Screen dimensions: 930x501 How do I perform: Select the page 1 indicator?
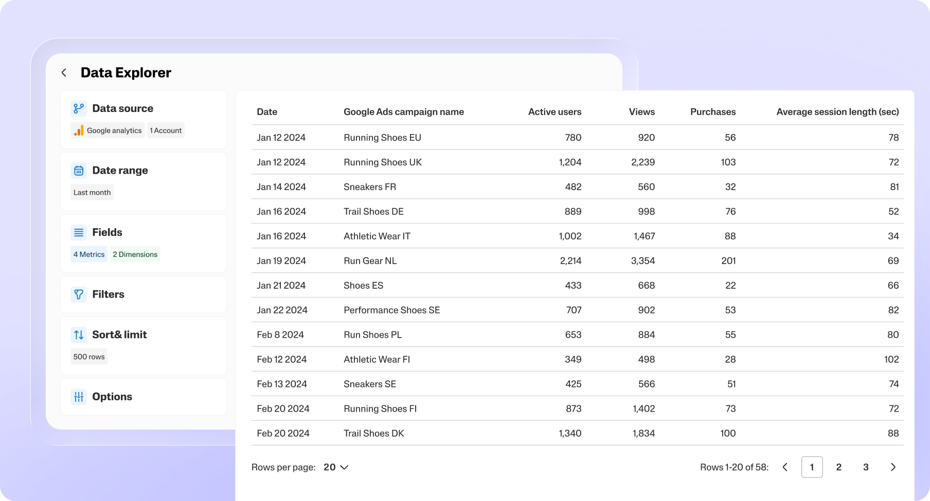click(812, 467)
